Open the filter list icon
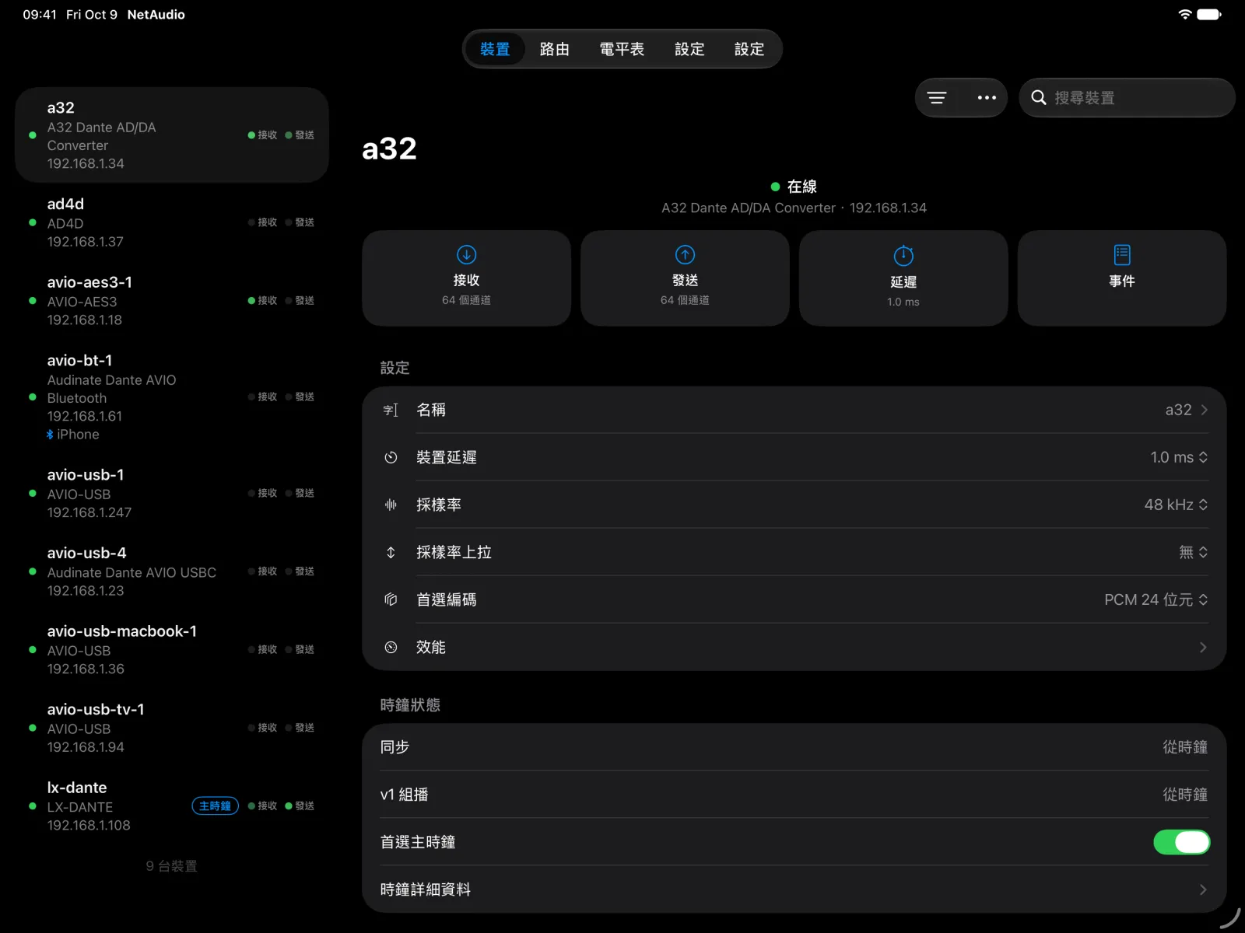Screen dimensions: 1245x933 (x=937, y=98)
